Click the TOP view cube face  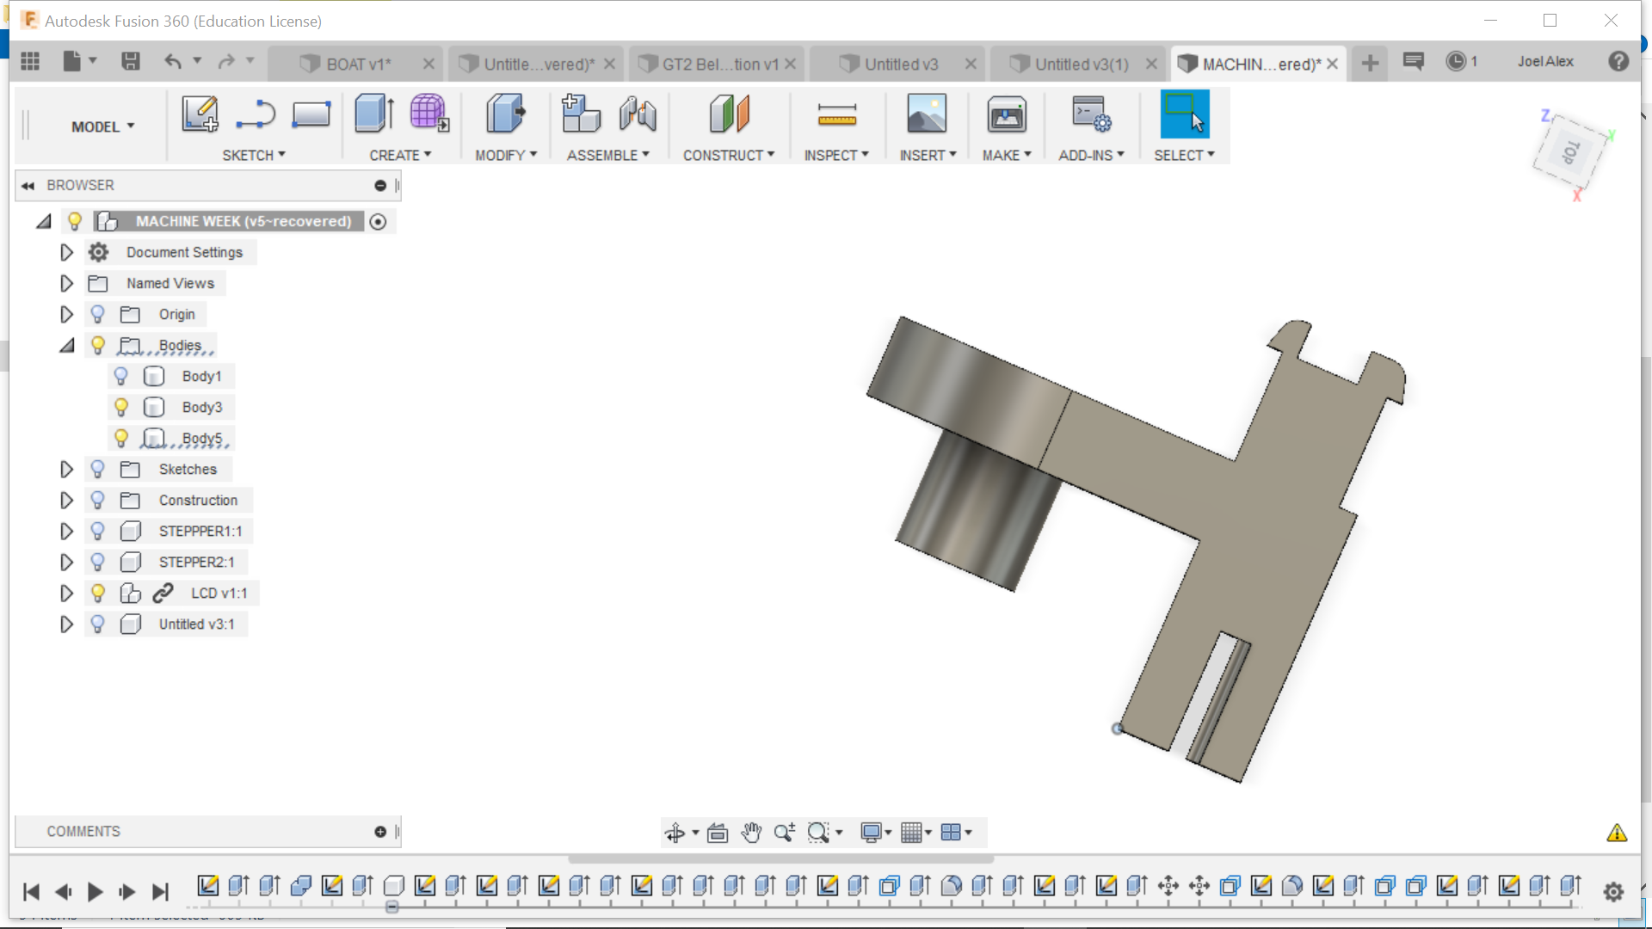click(x=1571, y=153)
